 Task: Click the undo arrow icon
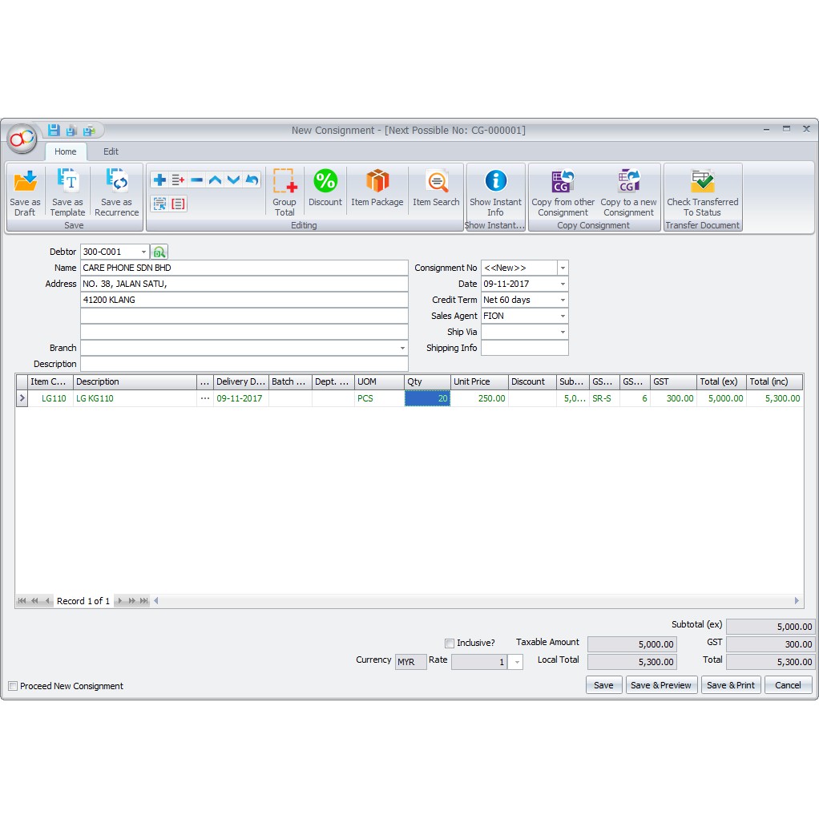[252, 180]
